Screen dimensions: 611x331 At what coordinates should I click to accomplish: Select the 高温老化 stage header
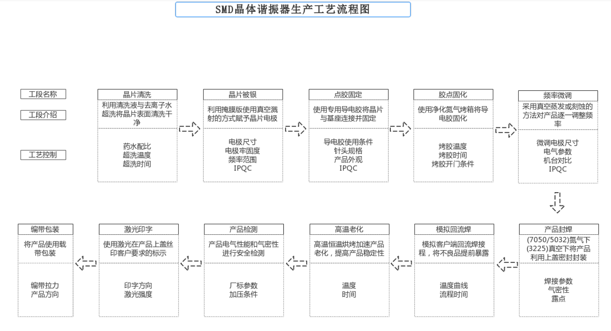pos(349,229)
